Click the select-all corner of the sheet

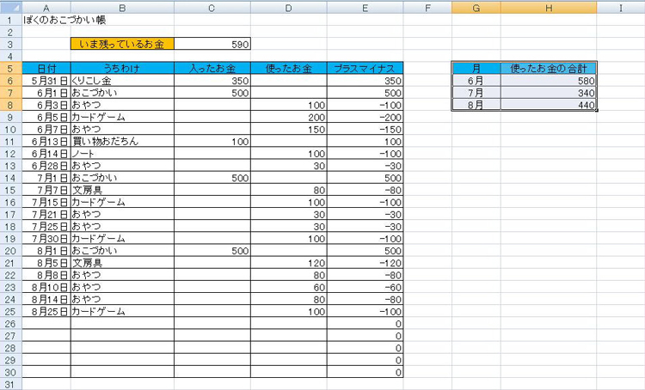click(x=10, y=7)
